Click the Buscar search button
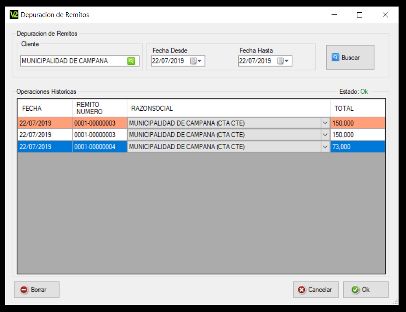This screenshot has width=406, height=312. click(x=350, y=57)
